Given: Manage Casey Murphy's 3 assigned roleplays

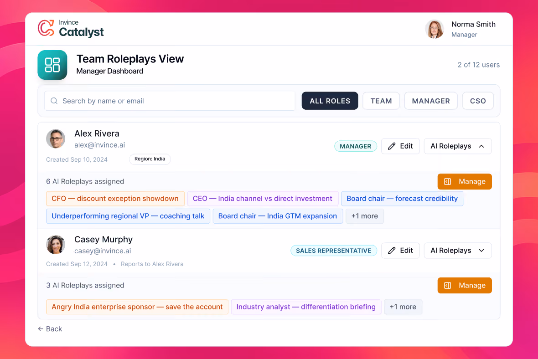Looking at the screenshot, I should click(465, 285).
